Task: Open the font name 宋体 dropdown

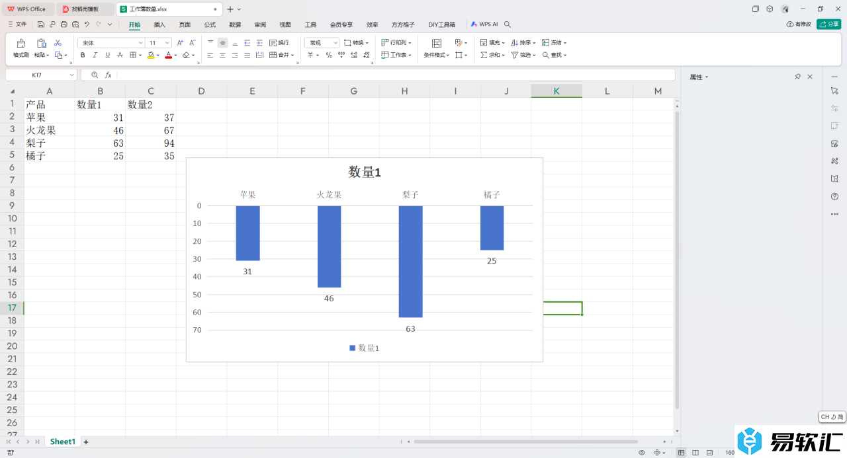Action: tap(140, 43)
